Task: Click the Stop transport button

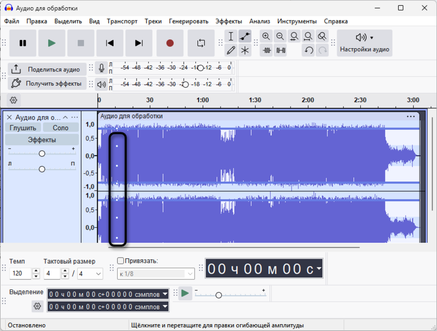Action: pos(81,43)
